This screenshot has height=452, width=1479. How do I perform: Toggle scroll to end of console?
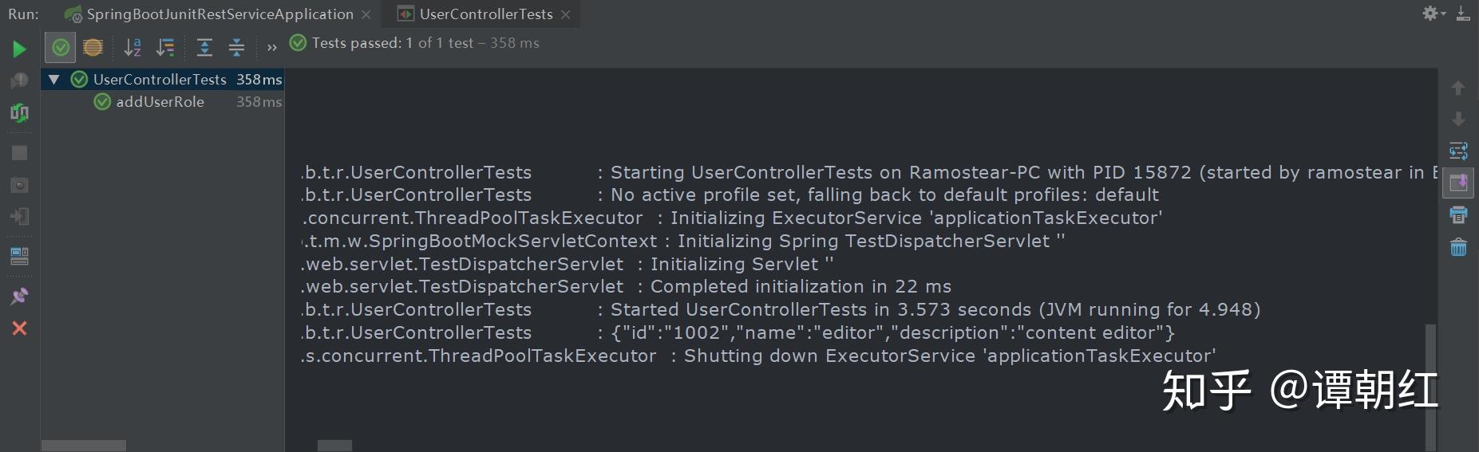[1458, 183]
